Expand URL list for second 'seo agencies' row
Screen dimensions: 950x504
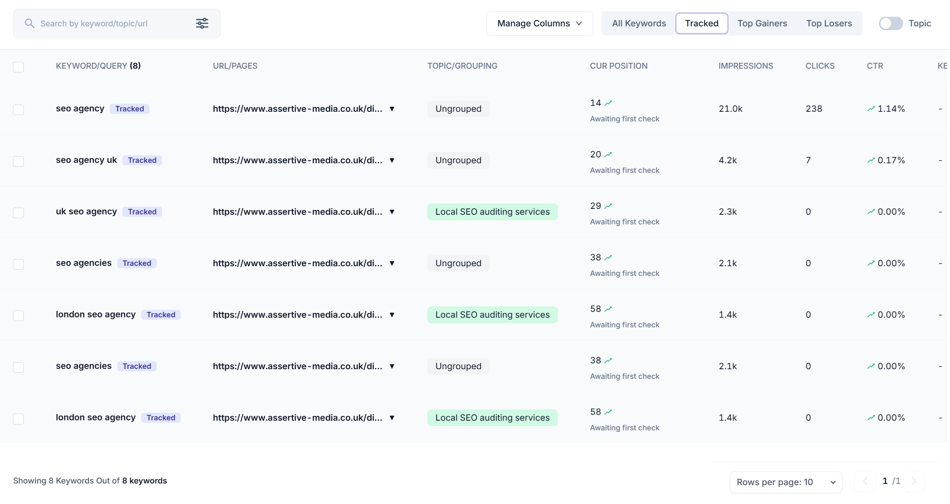pyautogui.click(x=392, y=366)
